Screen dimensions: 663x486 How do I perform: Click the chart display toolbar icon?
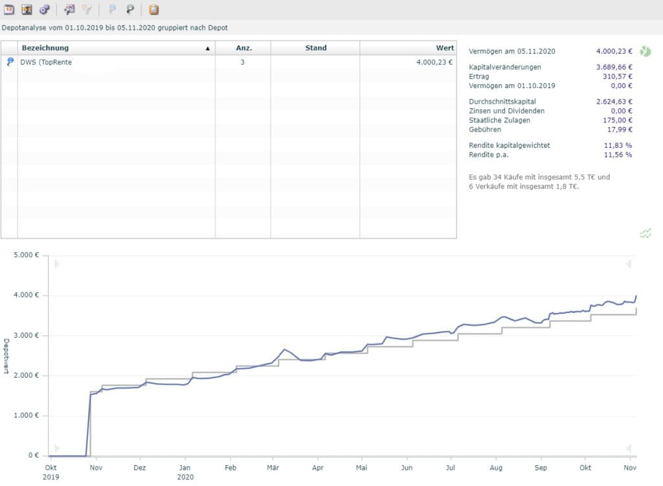tap(69, 9)
